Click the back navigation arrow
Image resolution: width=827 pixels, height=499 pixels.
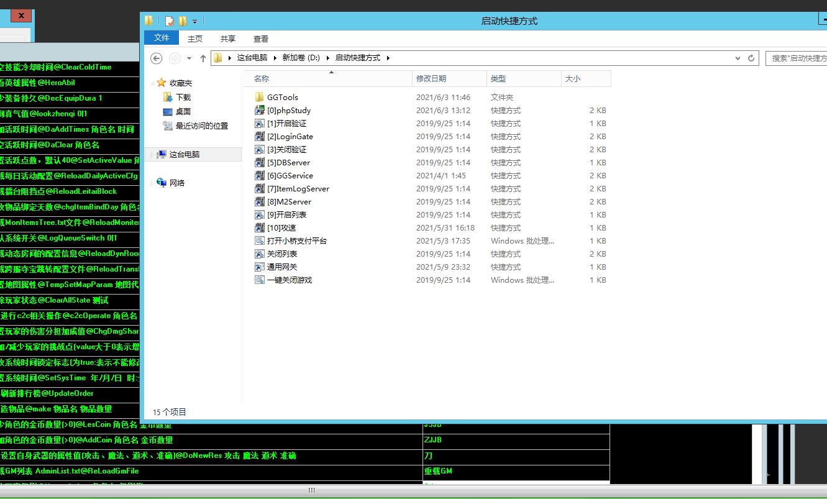pyautogui.click(x=157, y=58)
